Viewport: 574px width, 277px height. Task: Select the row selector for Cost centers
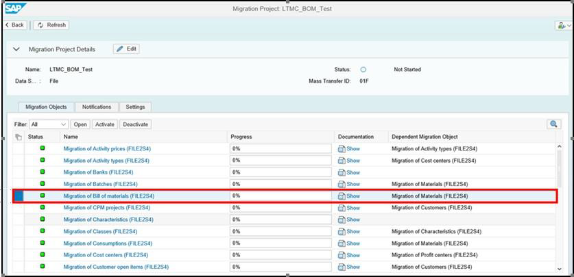(x=19, y=255)
